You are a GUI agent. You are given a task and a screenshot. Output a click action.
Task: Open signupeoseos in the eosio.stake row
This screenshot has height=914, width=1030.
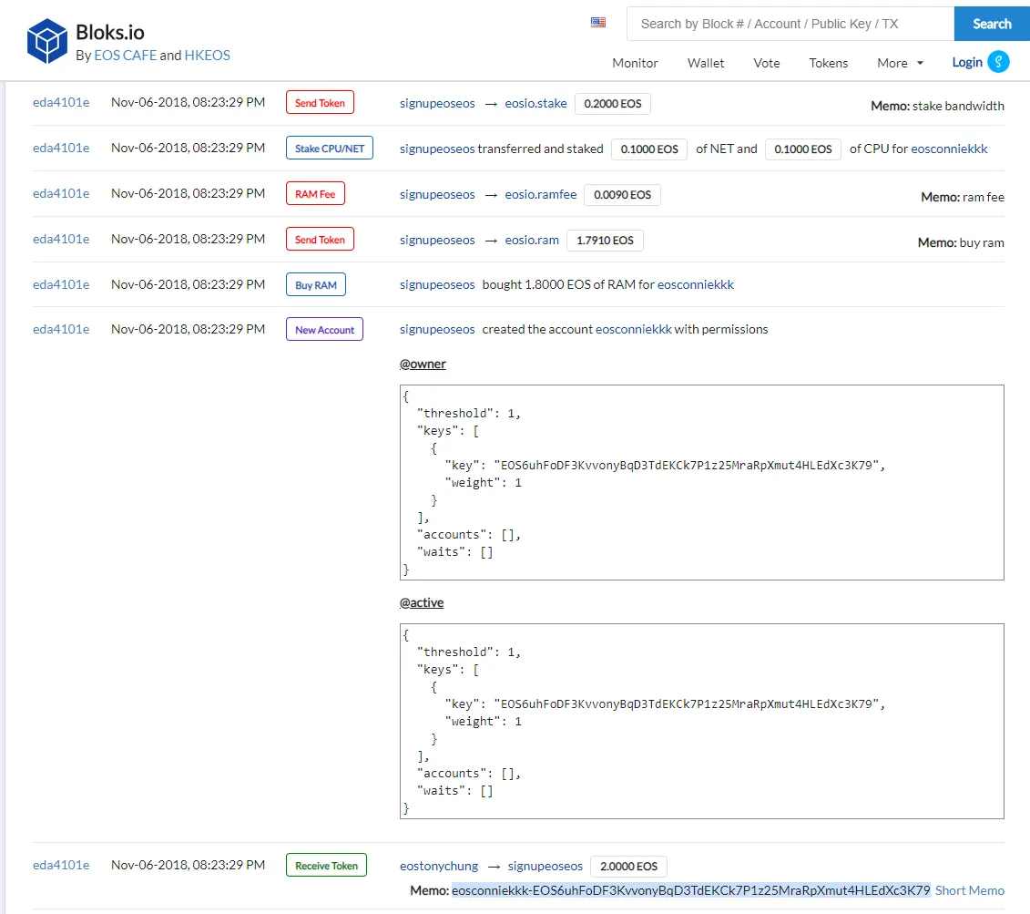pos(437,104)
